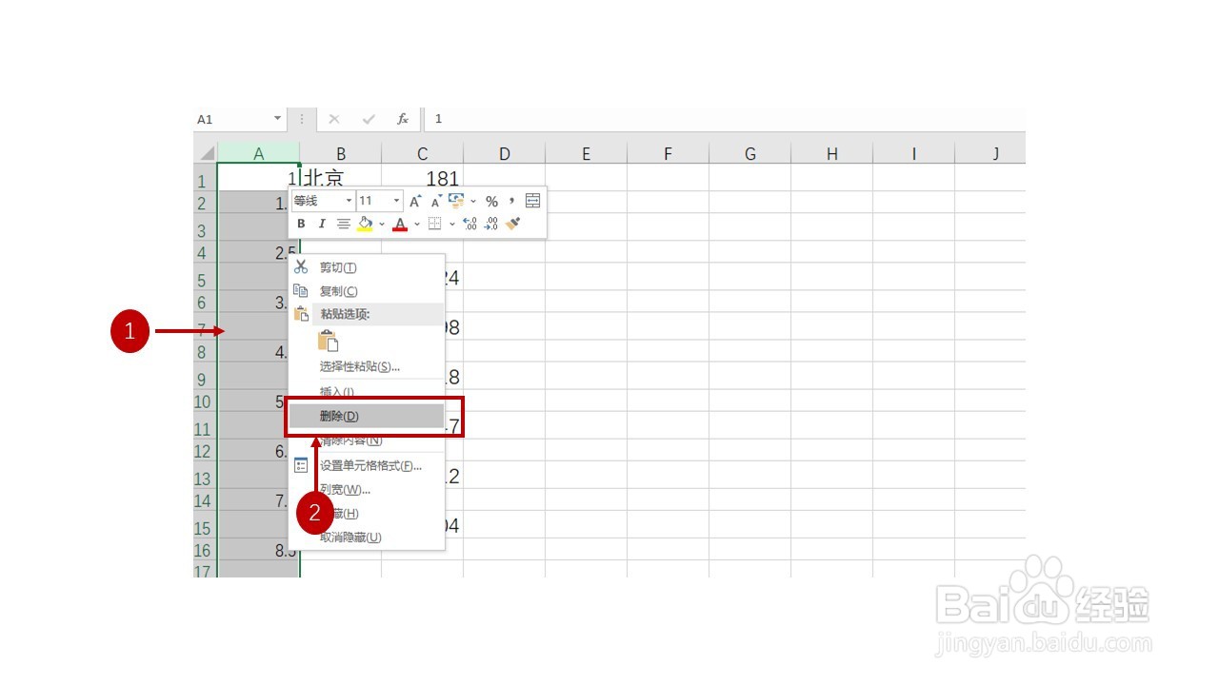Choose 取消隐藏(U) from the context menu
This screenshot has height=685, width=1219.
click(x=367, y=538)
